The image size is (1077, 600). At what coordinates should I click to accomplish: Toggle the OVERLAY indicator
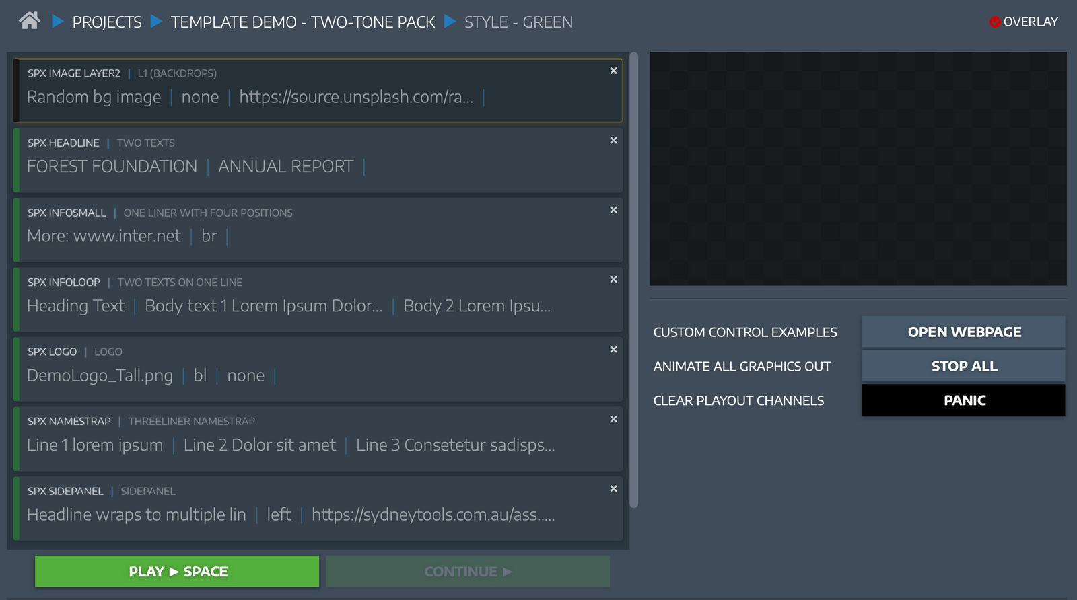tap(1023, 22)
